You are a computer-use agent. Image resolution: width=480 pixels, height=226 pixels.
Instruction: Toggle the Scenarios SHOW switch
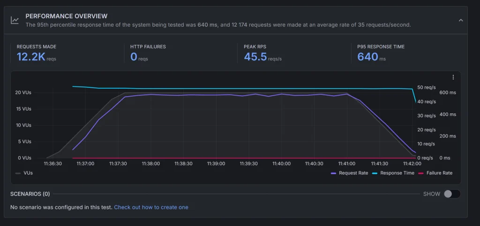[452, 194]
